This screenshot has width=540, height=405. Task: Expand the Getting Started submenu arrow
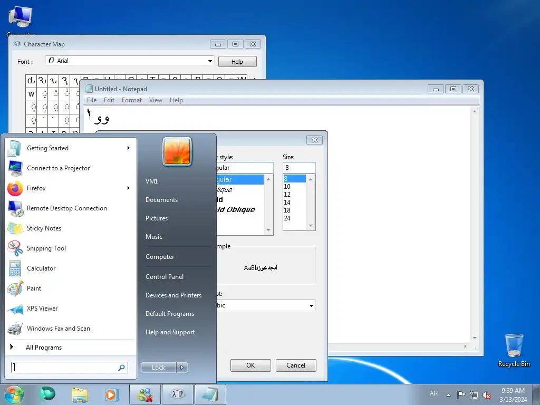129,148
